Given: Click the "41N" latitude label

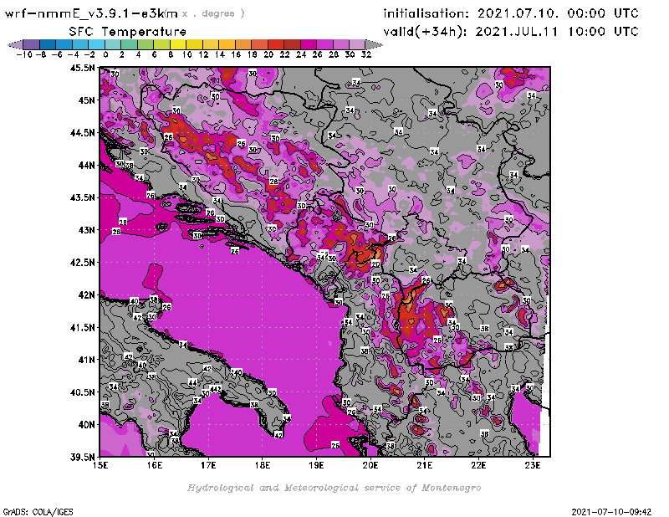Looking at the screenshot, I should click(x=87, y=360).
